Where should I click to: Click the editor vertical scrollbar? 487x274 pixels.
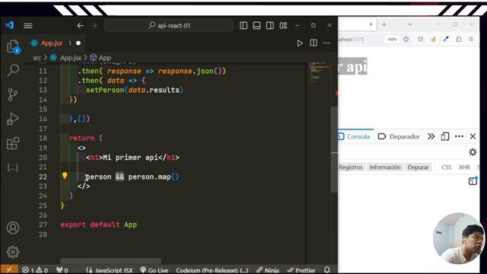pos(334,149)
